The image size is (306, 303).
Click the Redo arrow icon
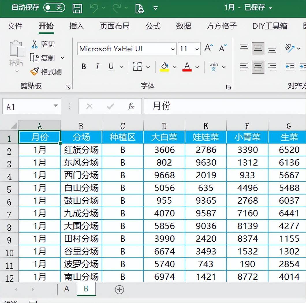(117, 8)
